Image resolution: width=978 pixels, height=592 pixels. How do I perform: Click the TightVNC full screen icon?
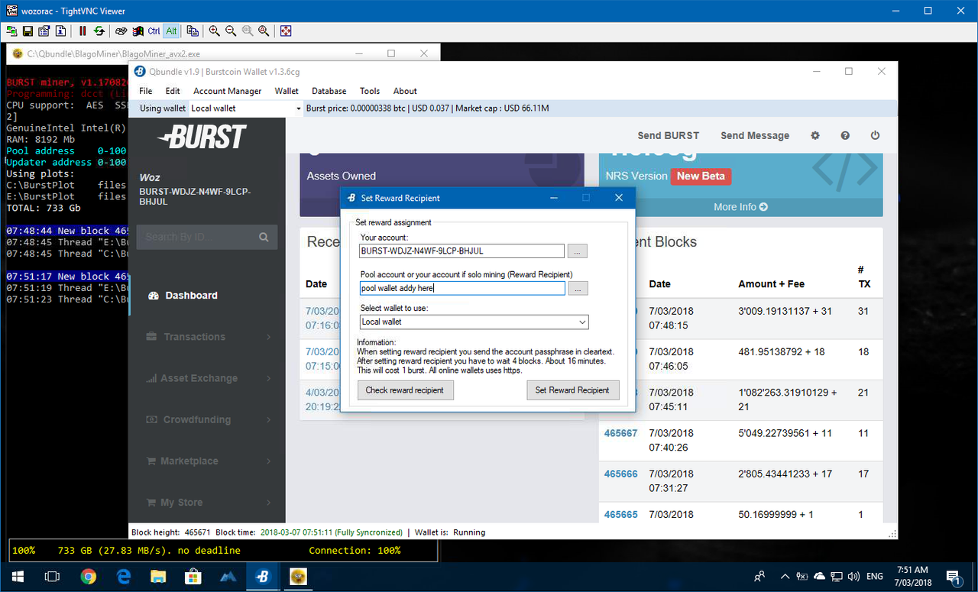pos(286,31)
